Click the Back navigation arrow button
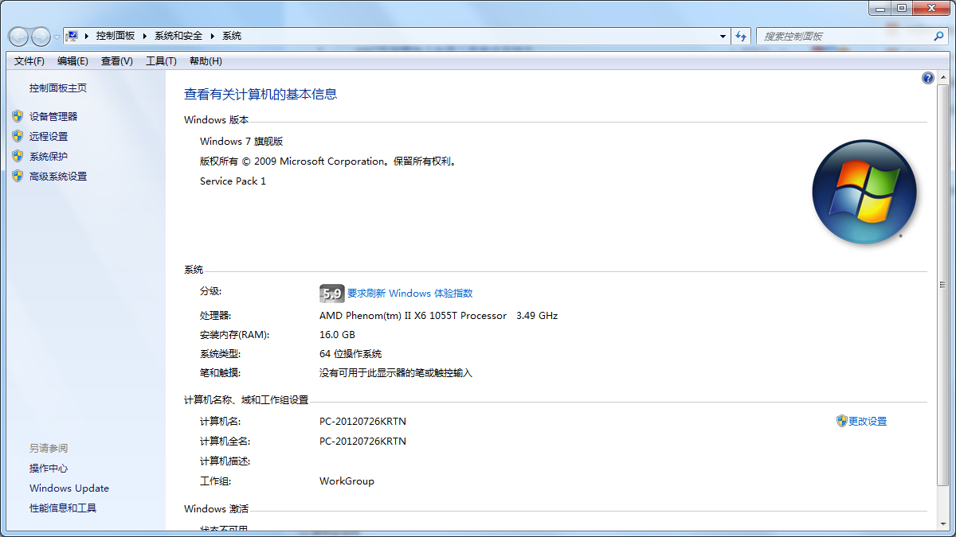 pyautogui.click(x=18, y=37)
